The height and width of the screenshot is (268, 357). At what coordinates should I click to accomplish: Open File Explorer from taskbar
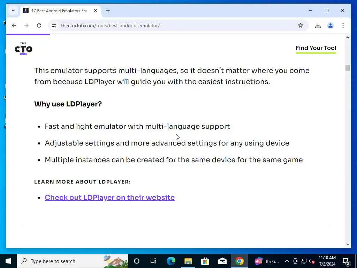(188, 261)
